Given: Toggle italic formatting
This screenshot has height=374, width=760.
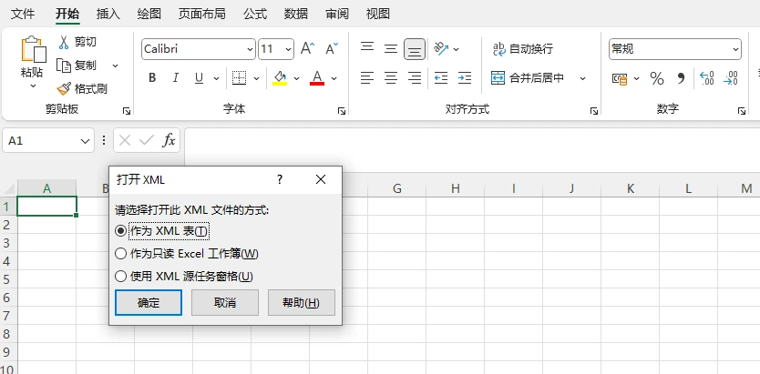Looking at the screenshot, I should click(x=176, y=78).
